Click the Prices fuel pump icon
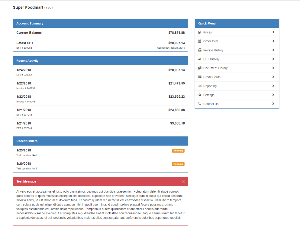 point(200,32)
